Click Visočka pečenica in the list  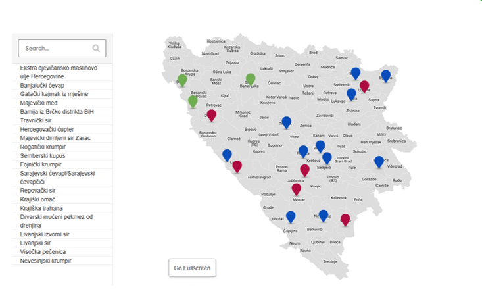pyautogui.click(x=43, y=252)
